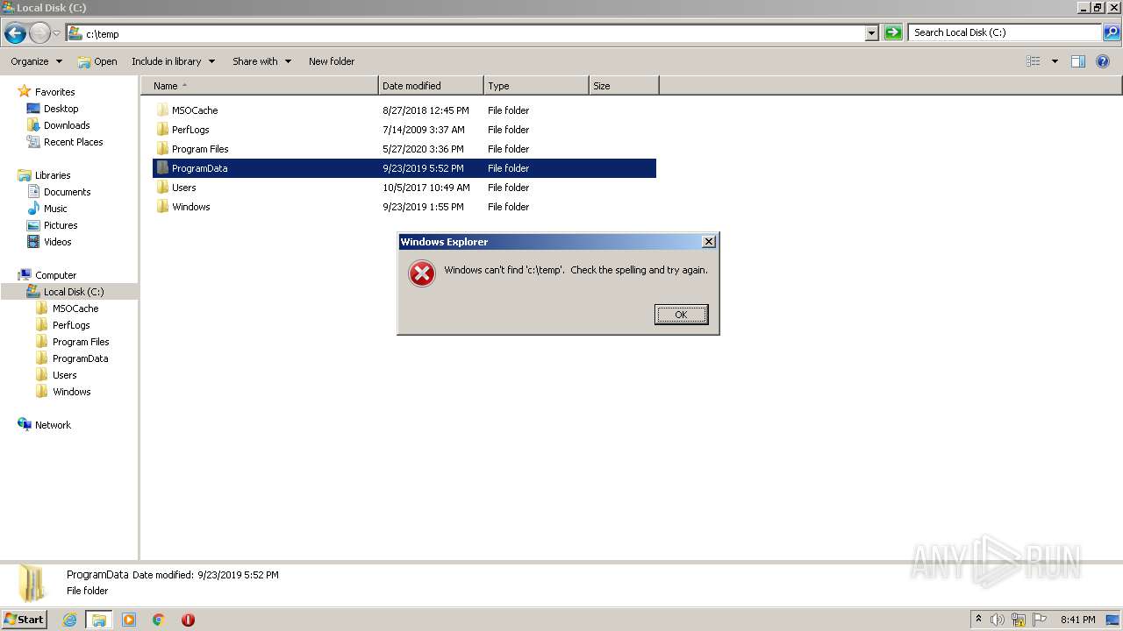The image size is (1123, 631).
Task: Click the red Opera-style taskbar icon
Action: click(188, 620)
